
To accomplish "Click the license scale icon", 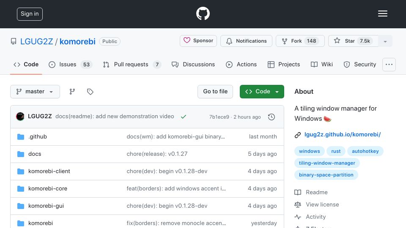I will pyautogui.click(x=298, y=205).
